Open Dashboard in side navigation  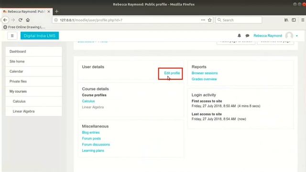34,52
